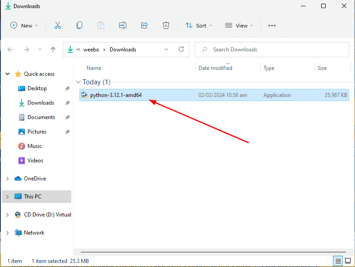This screenshot has width=355, height=267.
Task: Sort by Name column header
Action: 94,68
